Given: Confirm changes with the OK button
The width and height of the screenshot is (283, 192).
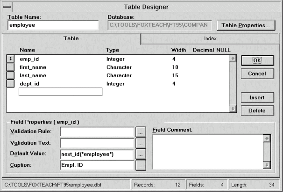Looking at the screenshot, I should coord(257,60).
